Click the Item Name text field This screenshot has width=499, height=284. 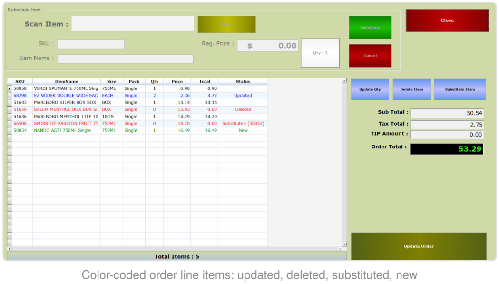point(125,59)
